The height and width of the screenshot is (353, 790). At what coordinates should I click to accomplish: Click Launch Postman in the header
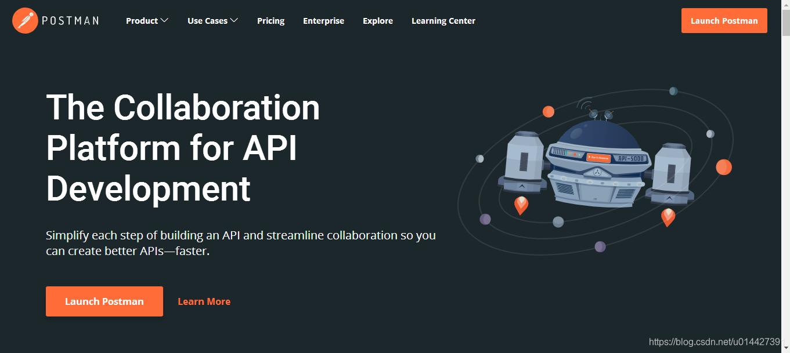pos(724,21)
